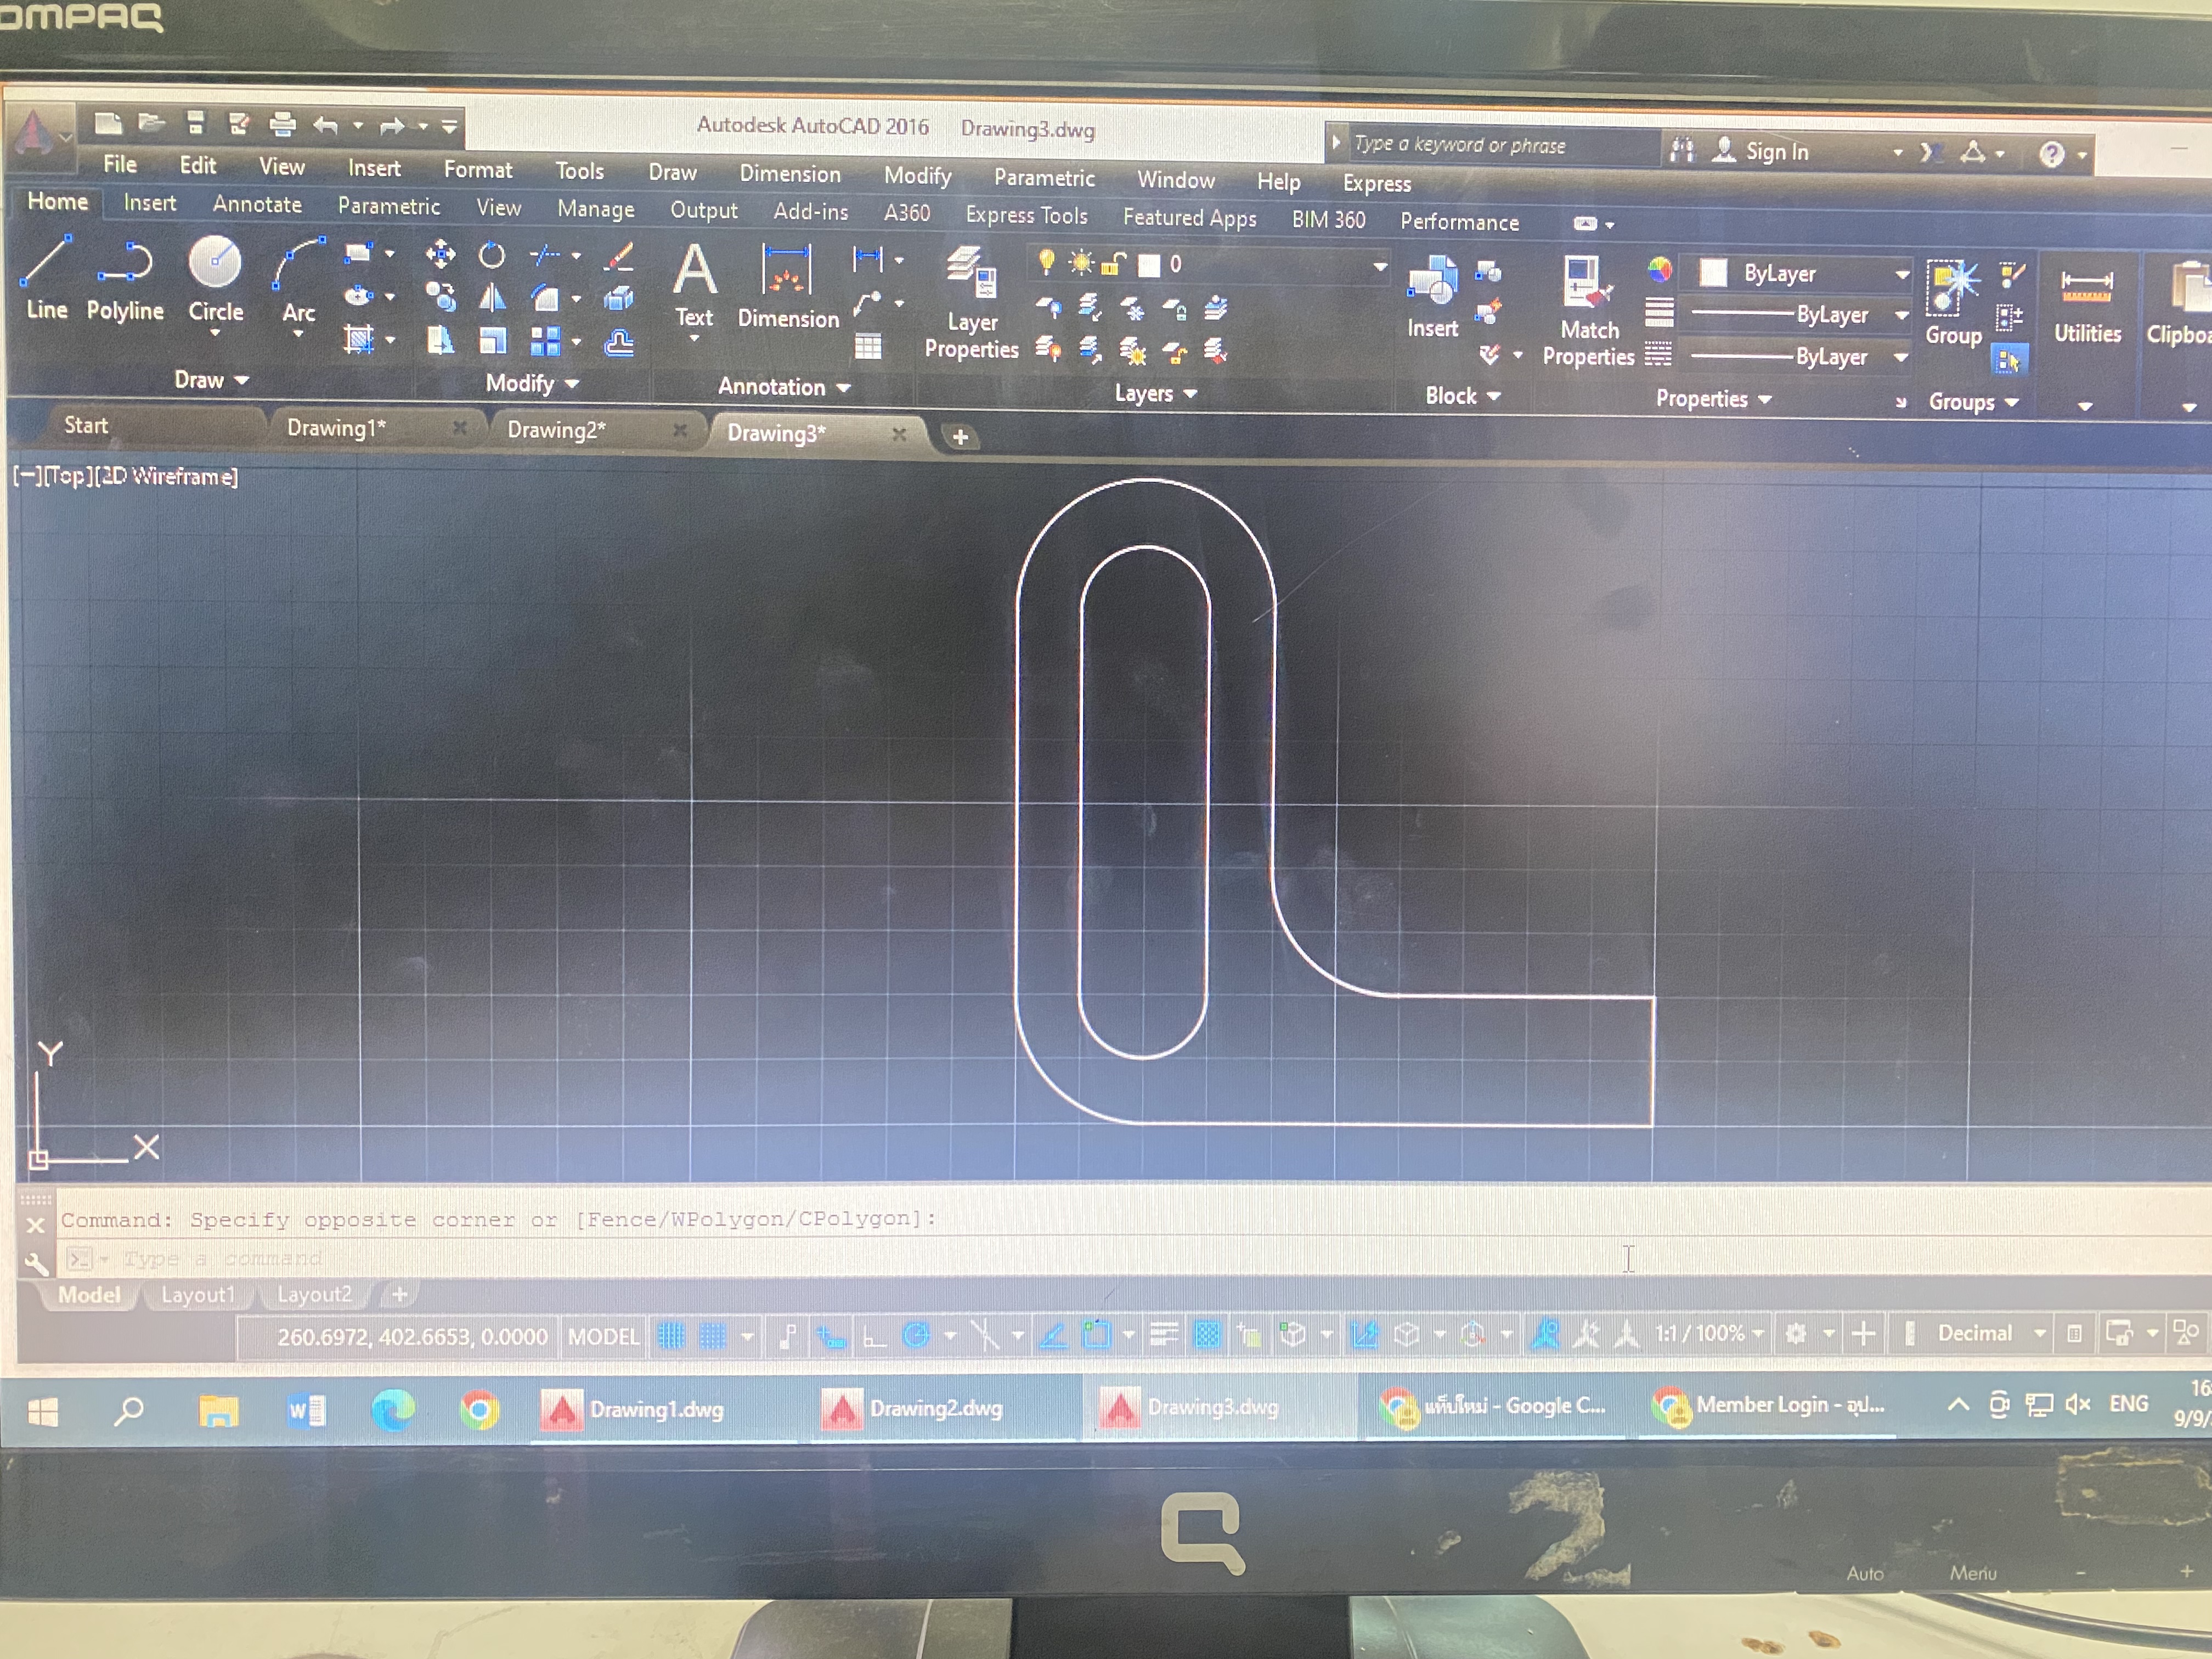Viewport: 2212px width, 1659px height.
Task: Toggle object snap in status bar
Action: pyautogui.click(x=1097, y=1334)
